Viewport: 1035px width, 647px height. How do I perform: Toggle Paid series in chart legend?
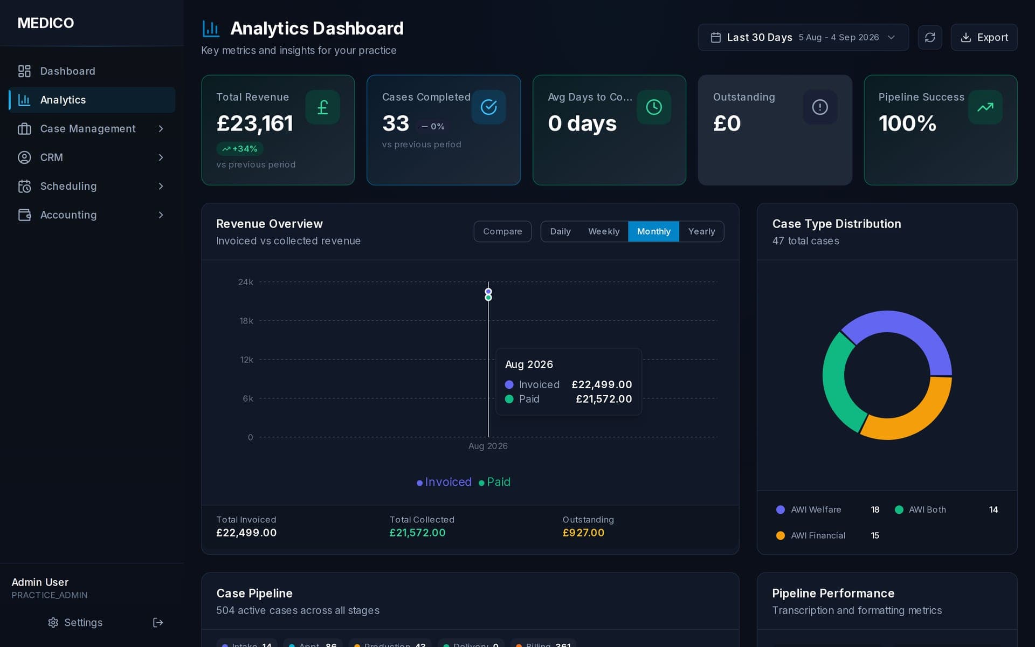(x=494, y=482)
